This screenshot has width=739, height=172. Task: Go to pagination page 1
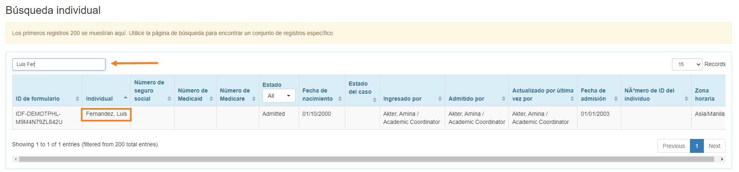coord(696,146)
